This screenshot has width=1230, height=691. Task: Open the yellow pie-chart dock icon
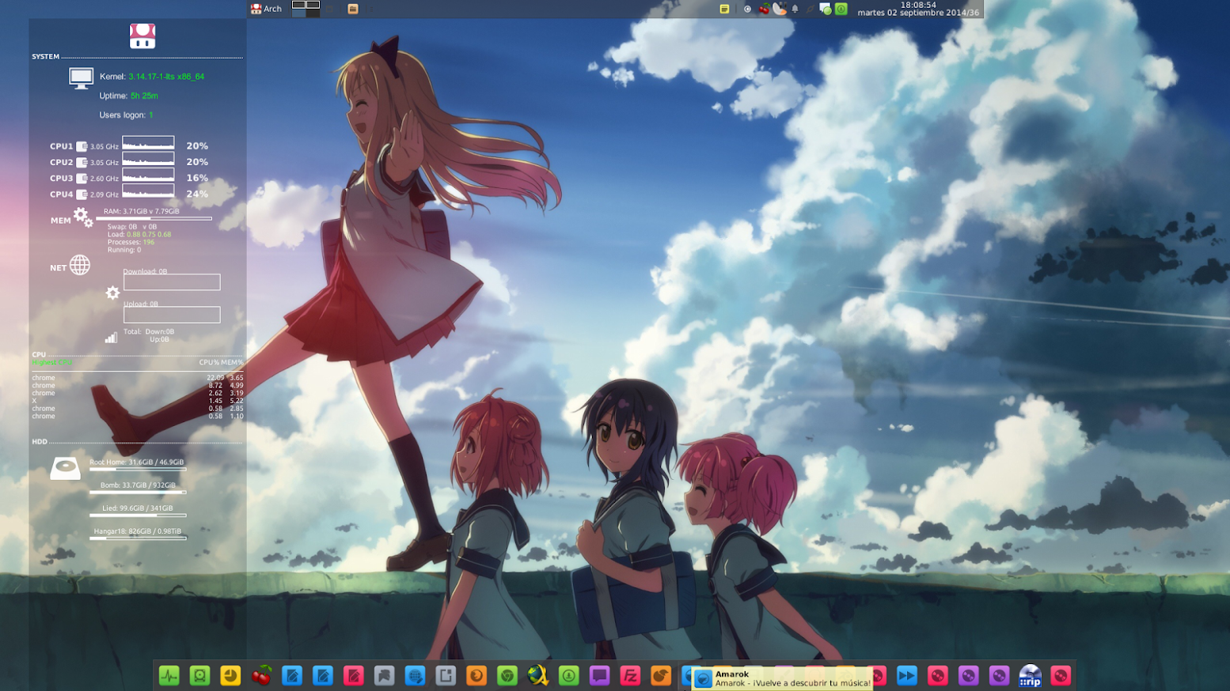tap(230, 675)
